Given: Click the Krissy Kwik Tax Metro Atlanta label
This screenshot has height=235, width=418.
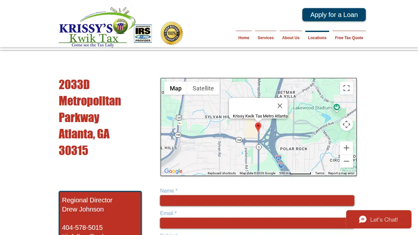Looking at the screenshot, I should tap(260, 116).
